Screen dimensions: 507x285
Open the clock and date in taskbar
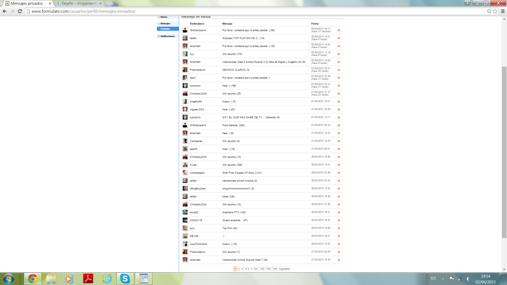click(485, 279)
